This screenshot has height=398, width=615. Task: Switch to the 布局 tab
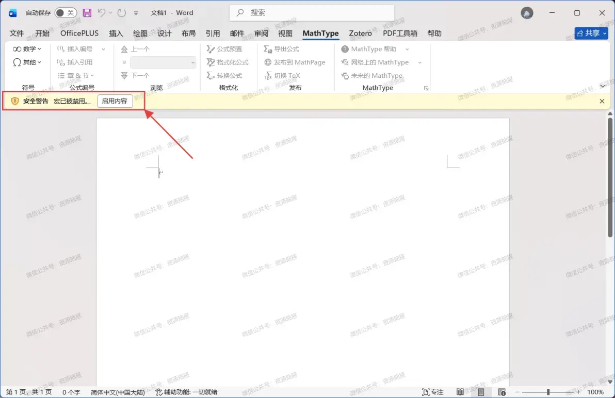pos(188,34)
